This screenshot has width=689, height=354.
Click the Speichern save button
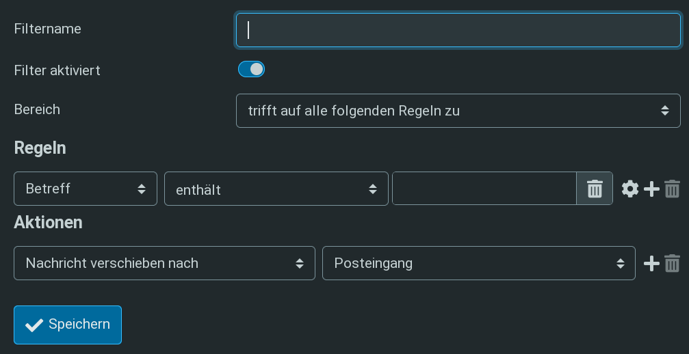68,325
